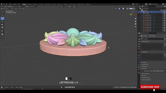The image size is (166, 93).
Task: Expand the Shape Keys panel
Action: pyautogui.click(x=144, y=52)
